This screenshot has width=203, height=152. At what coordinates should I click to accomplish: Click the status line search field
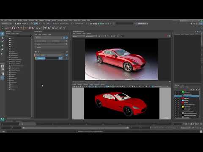125,23
